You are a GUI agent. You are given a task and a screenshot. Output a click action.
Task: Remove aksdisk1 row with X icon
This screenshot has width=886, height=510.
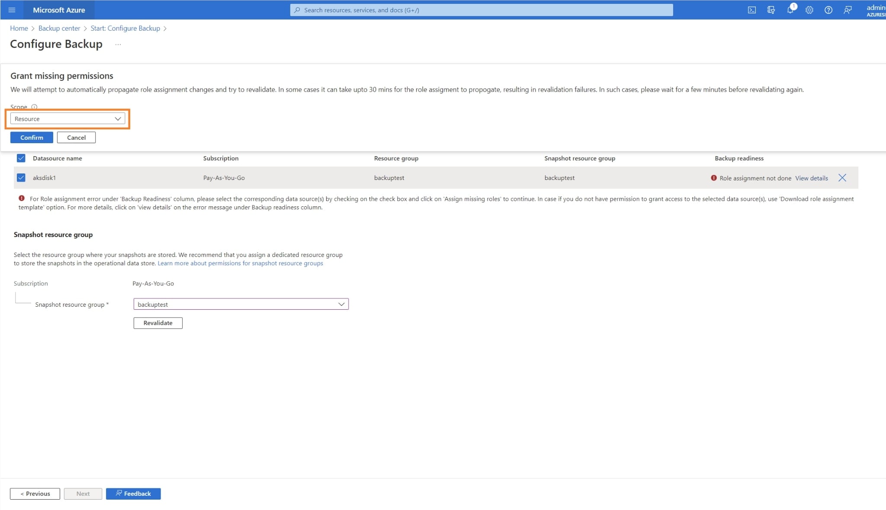click(x=842, y=178)
